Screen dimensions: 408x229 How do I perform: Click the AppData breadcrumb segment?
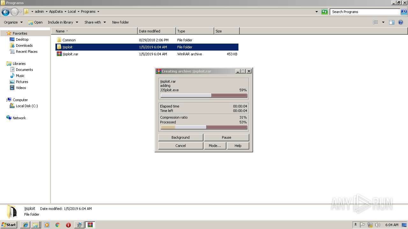coord(56,12)
